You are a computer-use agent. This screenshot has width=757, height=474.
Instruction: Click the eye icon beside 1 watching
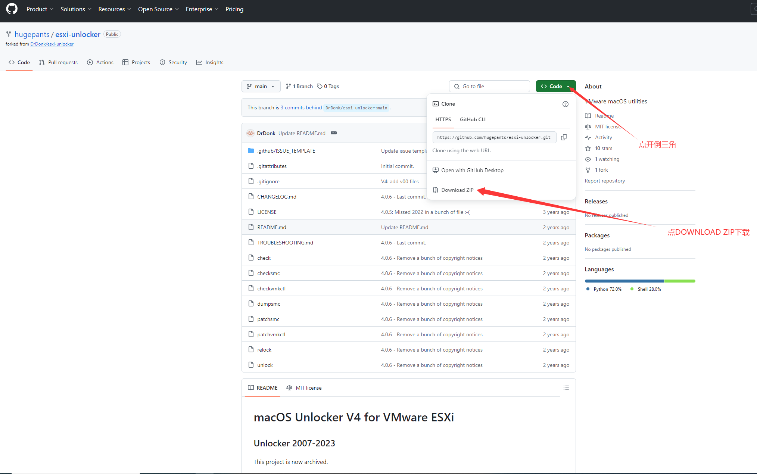588,159
